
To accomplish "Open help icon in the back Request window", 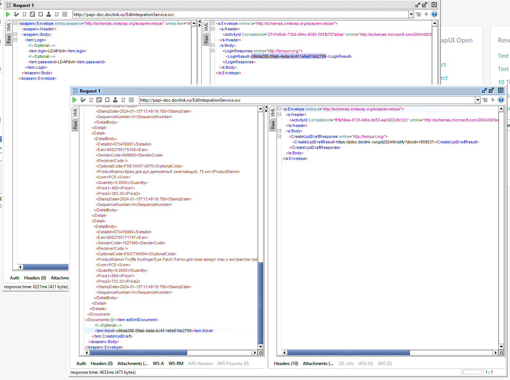I will coord(434,14).
